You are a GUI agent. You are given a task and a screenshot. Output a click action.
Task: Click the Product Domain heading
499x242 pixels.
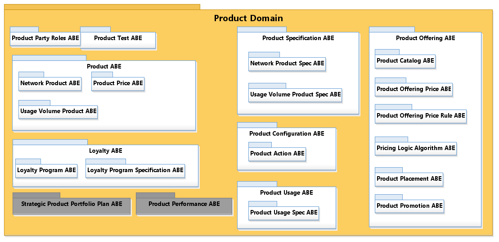(x=248, y=18)
